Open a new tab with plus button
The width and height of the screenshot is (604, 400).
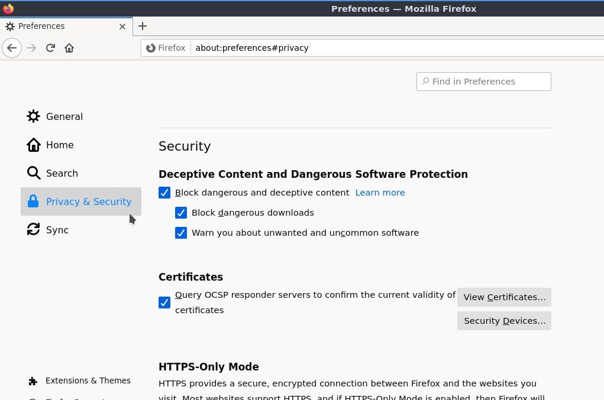click(143, 26)
